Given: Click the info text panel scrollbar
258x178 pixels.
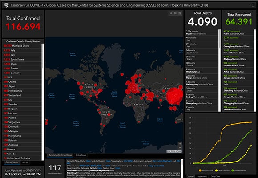Looking at the screenshot, I should click(x=182, y=169).
